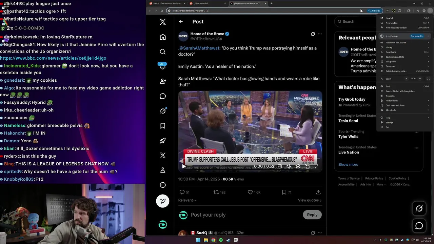This screenshot has width=434, height=244.
Task: Open Grok from the left sidebar
Action: 163,111
